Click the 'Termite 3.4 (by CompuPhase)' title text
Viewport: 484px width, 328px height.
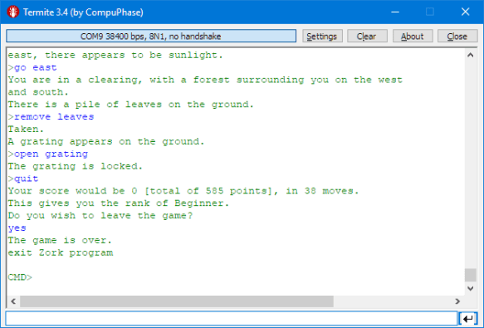83,12
